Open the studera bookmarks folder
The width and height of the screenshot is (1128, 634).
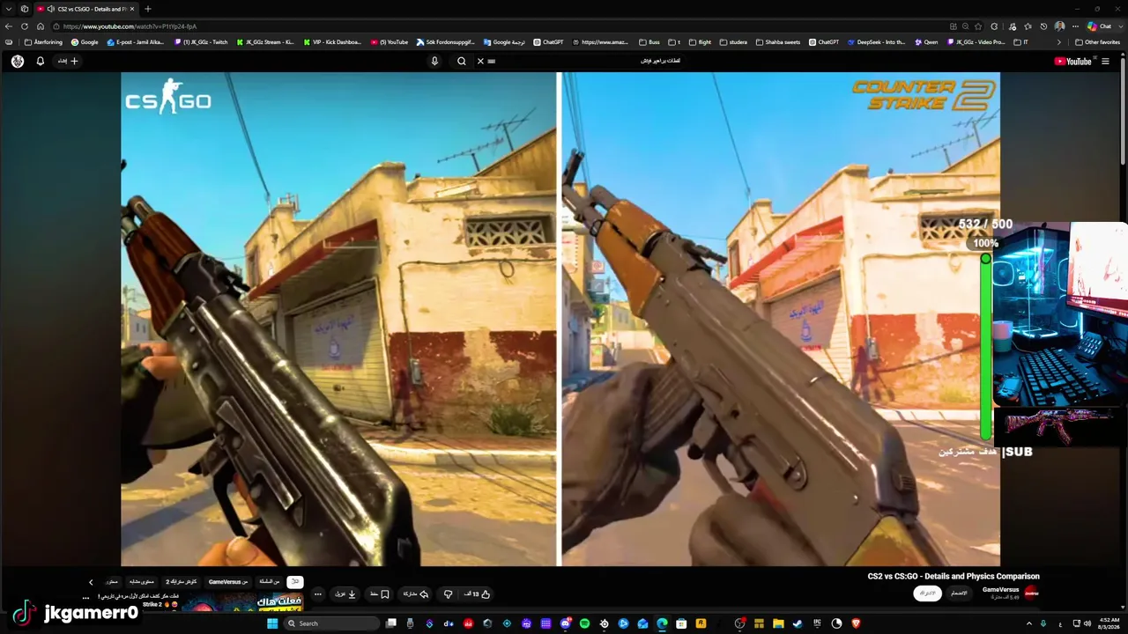tap(733, 42)
